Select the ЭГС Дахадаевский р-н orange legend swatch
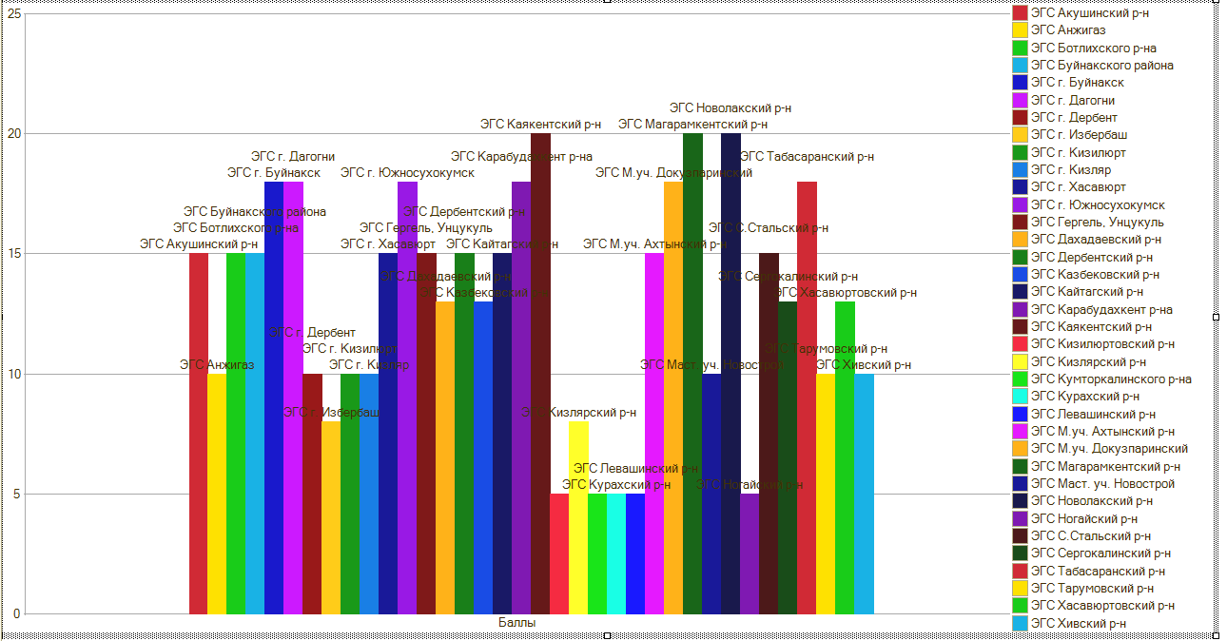The image size is (1227, 641). 1020,240
